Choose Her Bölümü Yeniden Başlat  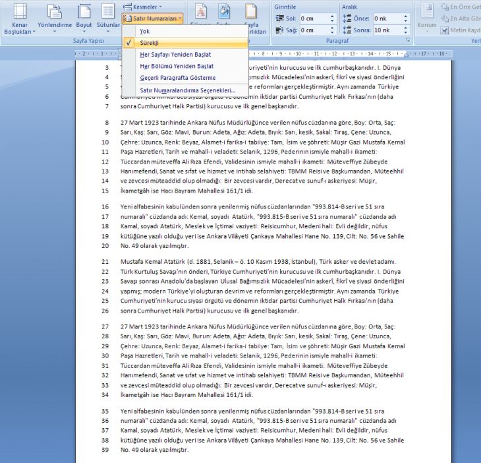pos(185,67)
